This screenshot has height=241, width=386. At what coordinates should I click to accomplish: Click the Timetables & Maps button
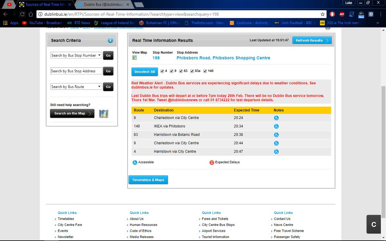click(x=148, y=180)
